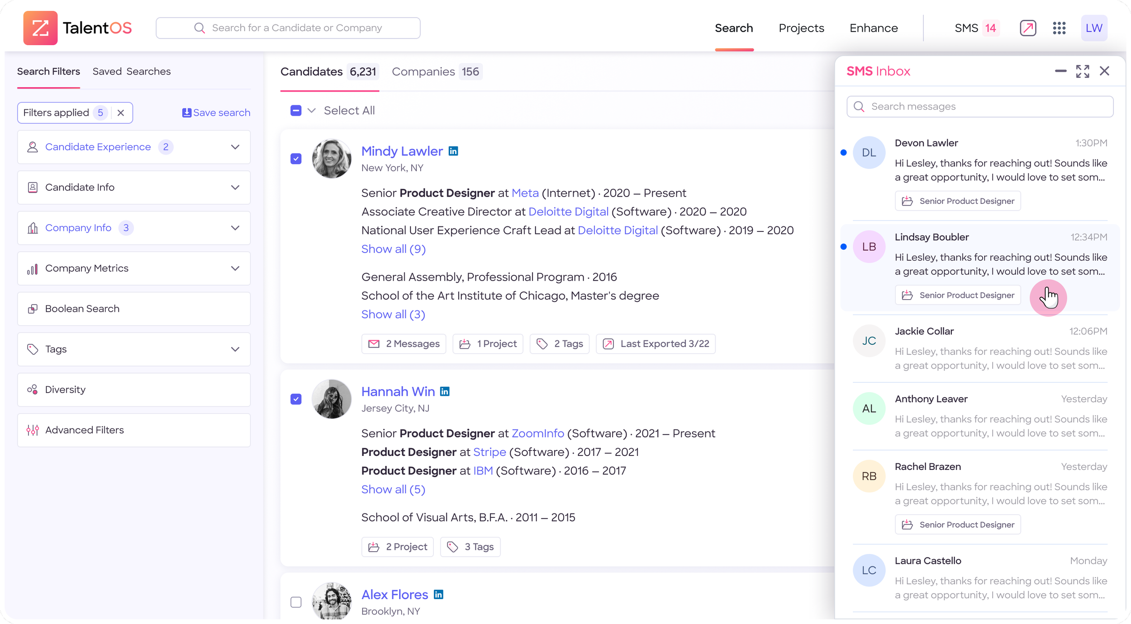Uncheck Mindy Lawler's checkbox
The width and height of the screenshot is (1131, 624).
pos(296,159)
